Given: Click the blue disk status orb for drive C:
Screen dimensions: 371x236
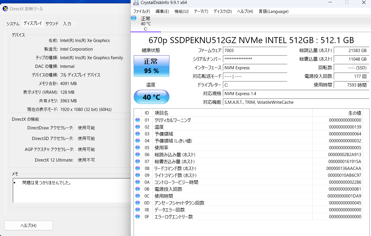Looking at the screenshot, I should (x=134, y=18).
